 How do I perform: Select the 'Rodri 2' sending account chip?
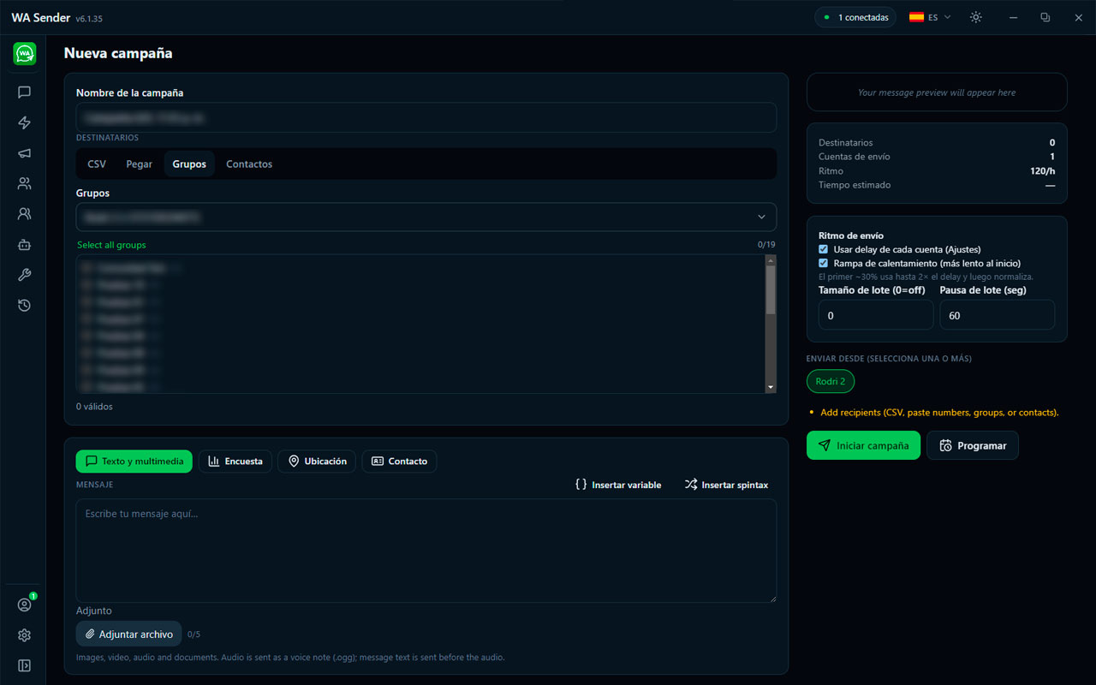click(831, 381)
